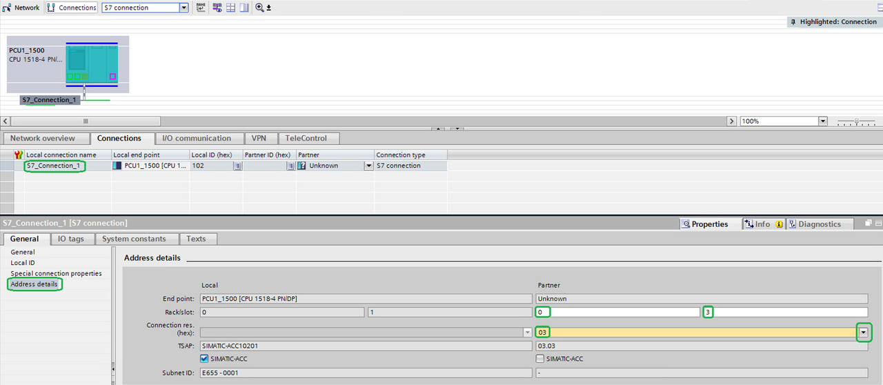Toggle the Local SIMATIC-ACC checkbox
The height and width of the screenshot is (385, 883).
pos(204,359)
